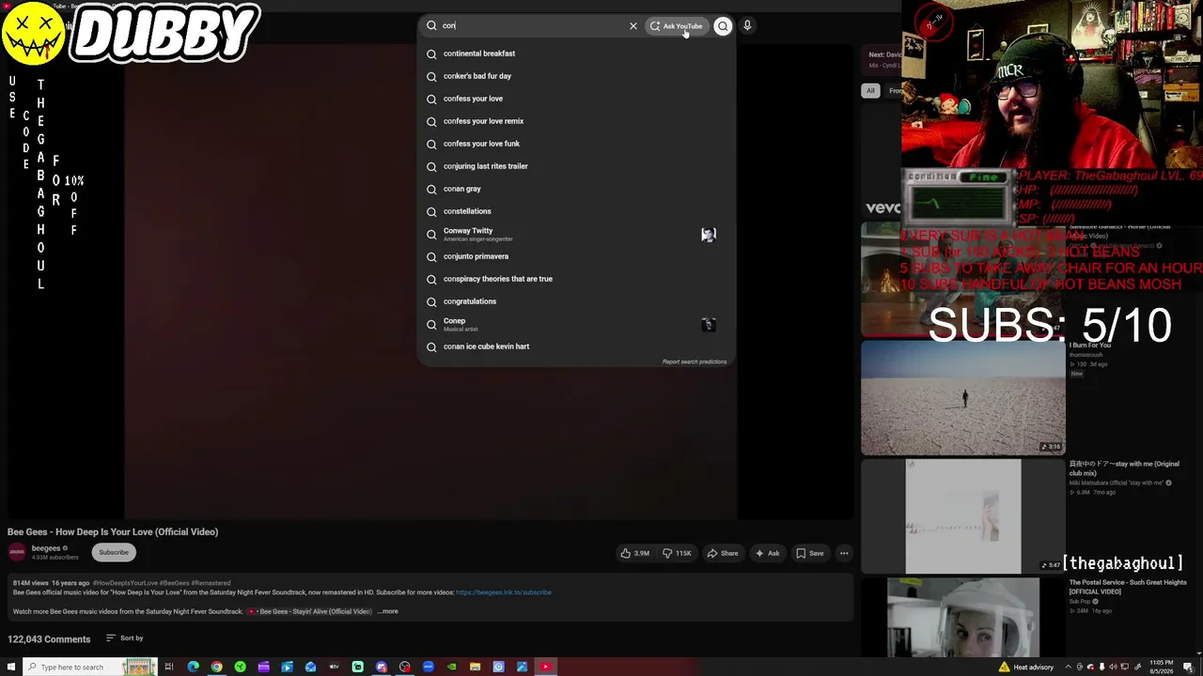Open the Windows notification center
The image size is (1203, 676).
pos(1188,667)
